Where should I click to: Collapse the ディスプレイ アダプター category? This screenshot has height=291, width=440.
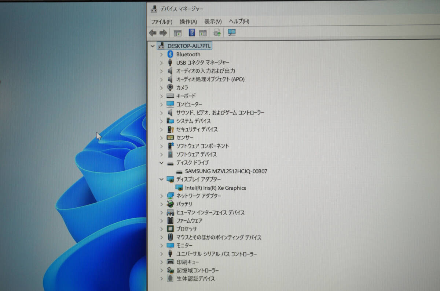(161, 179)
